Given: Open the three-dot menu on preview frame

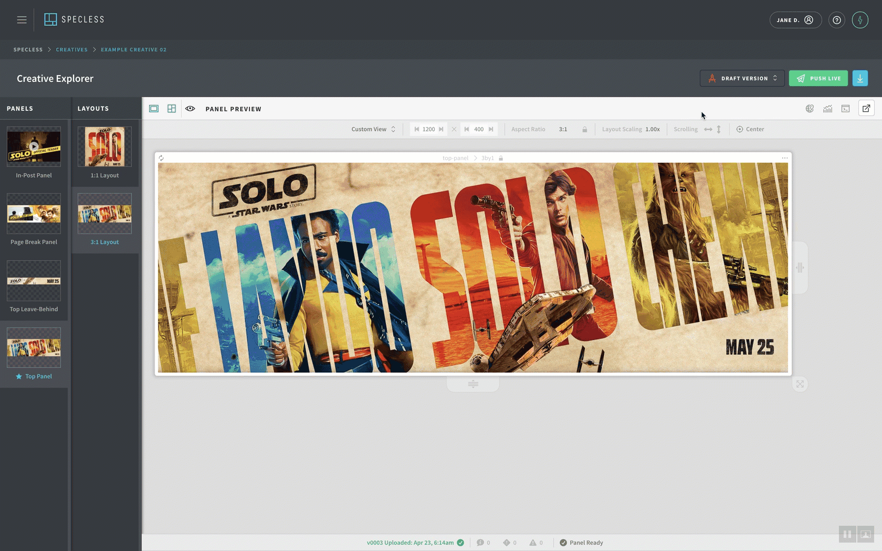Looking at the screenshot, I should click(784, 158).
